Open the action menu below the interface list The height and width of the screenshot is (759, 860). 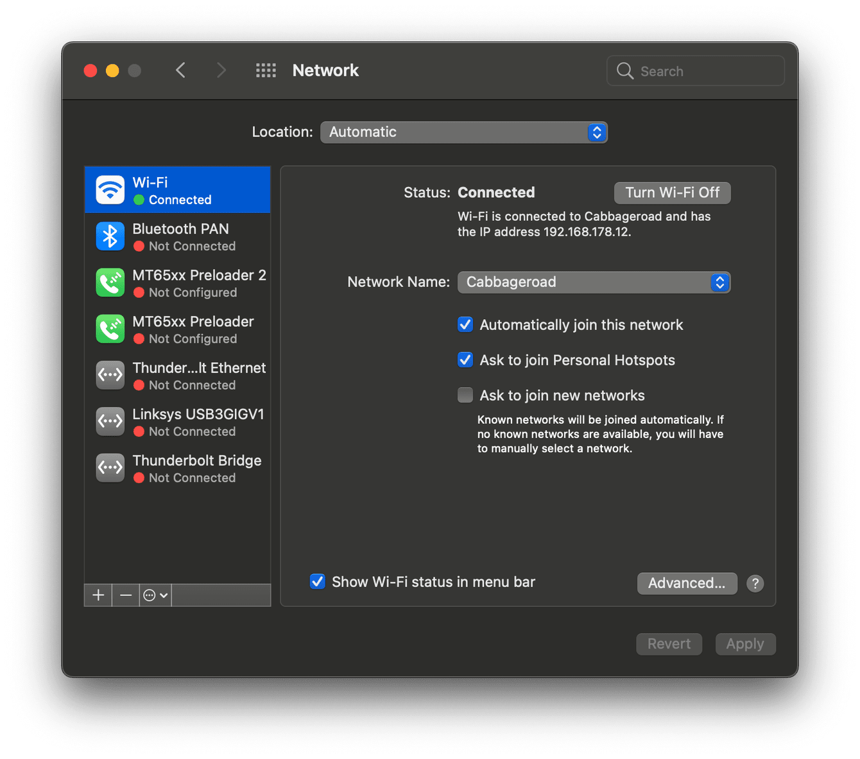154,595
